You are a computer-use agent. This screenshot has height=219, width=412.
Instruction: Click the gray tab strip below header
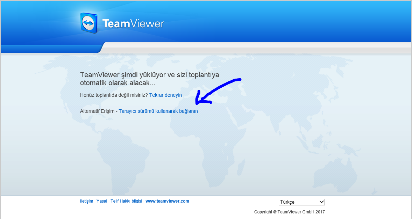[x=257, y=48]
